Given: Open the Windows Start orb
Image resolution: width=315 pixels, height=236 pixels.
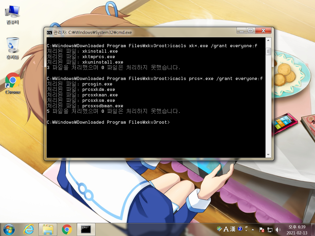Looking at the screenshot, I should point(9,229).
